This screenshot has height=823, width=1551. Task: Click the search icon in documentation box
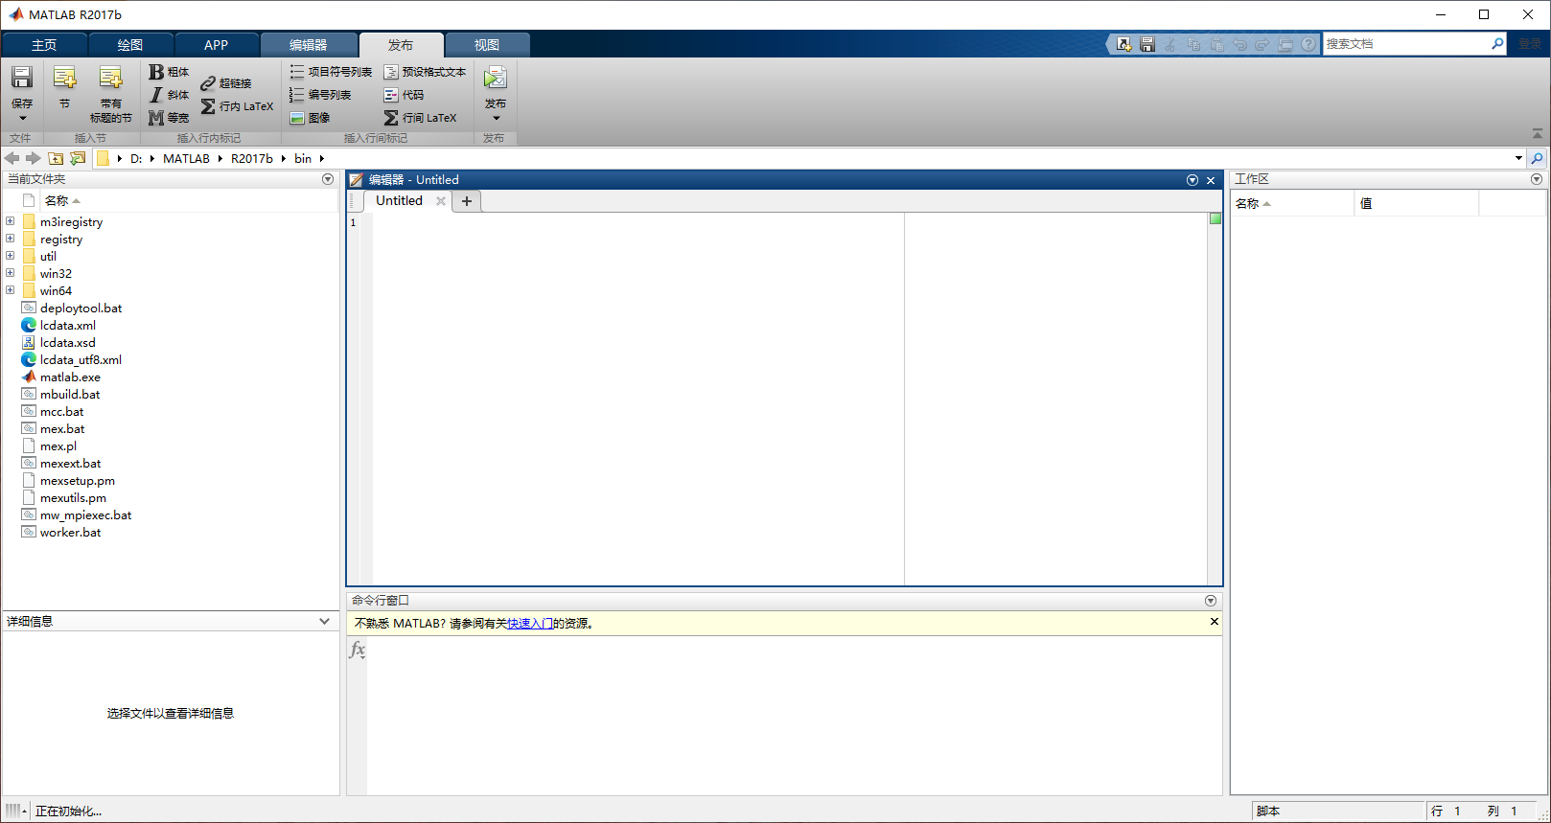(x=1497, y=44)
